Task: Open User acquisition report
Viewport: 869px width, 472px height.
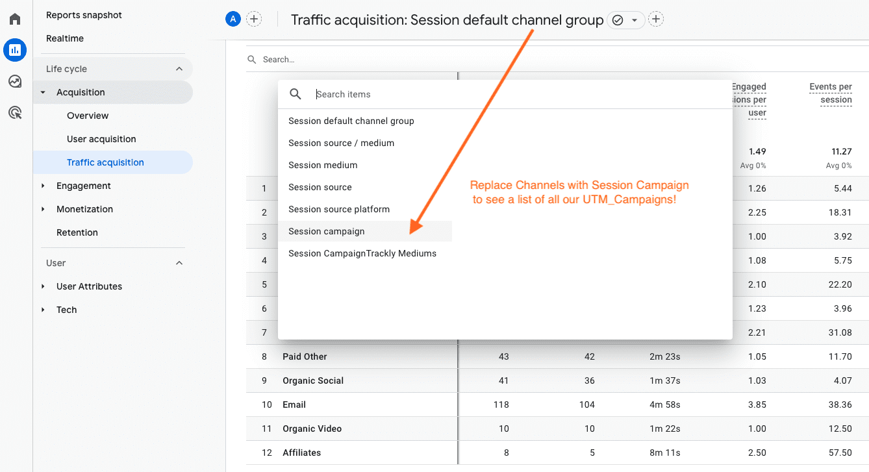Action: pyautogui.click(x=101, y=139)
